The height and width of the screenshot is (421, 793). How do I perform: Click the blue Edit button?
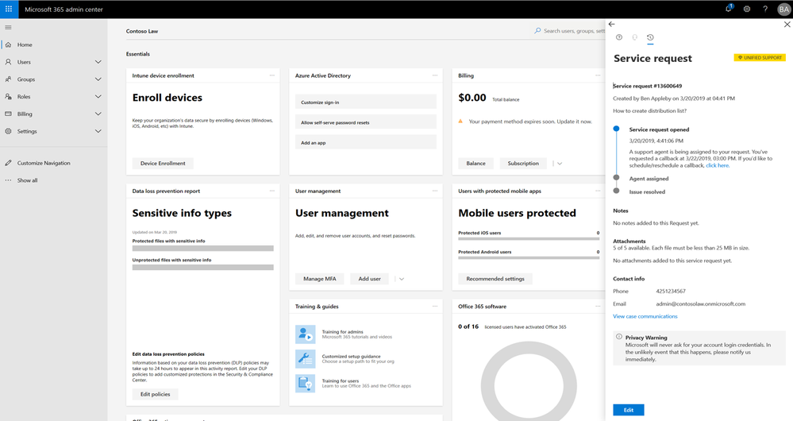pyautogui.click(x=628, y=410)
